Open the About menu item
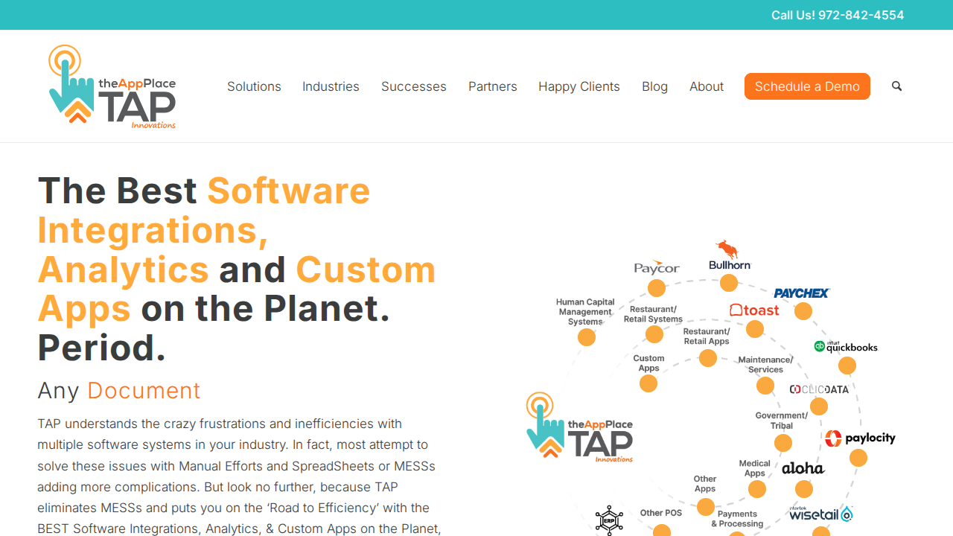 (x=706, y=86)
